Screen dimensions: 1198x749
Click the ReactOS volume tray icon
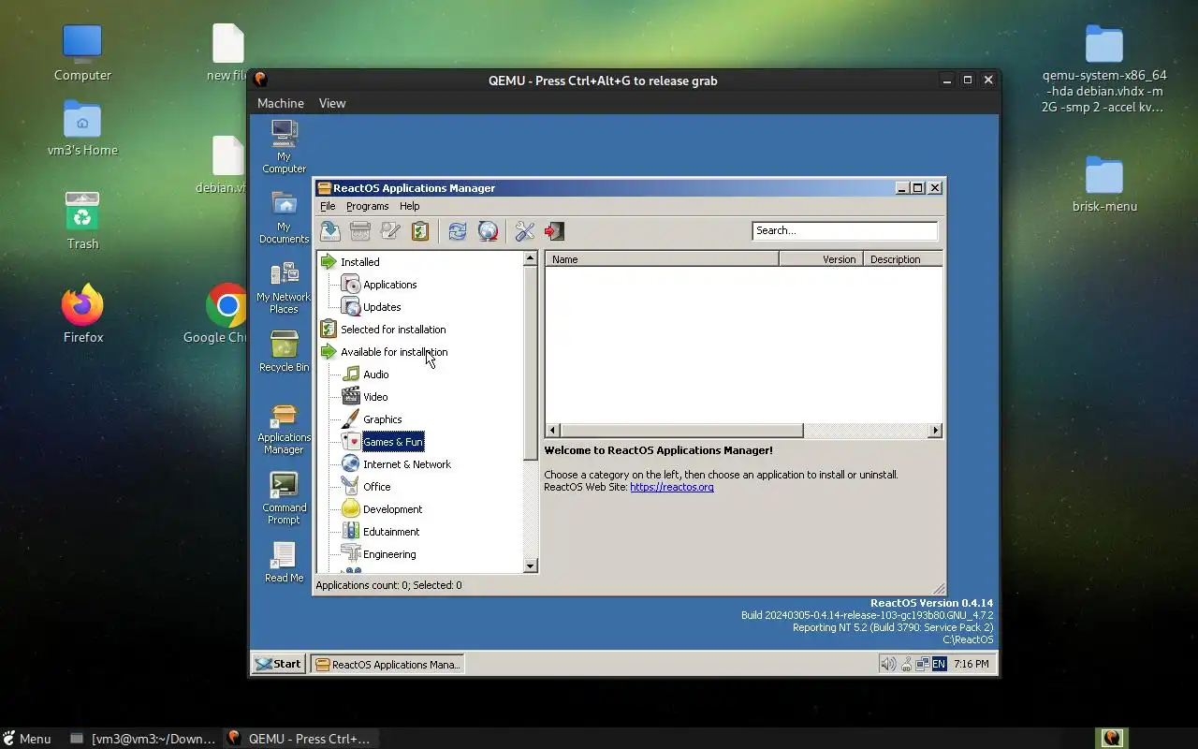887,664
